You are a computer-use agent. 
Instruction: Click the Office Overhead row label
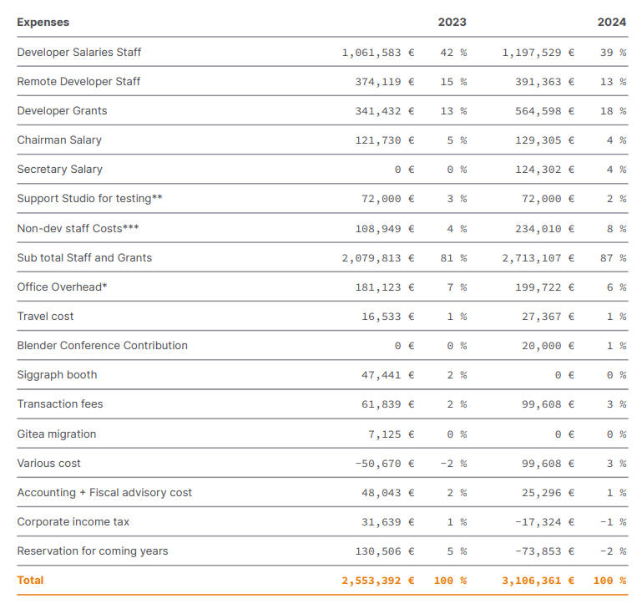63,287
